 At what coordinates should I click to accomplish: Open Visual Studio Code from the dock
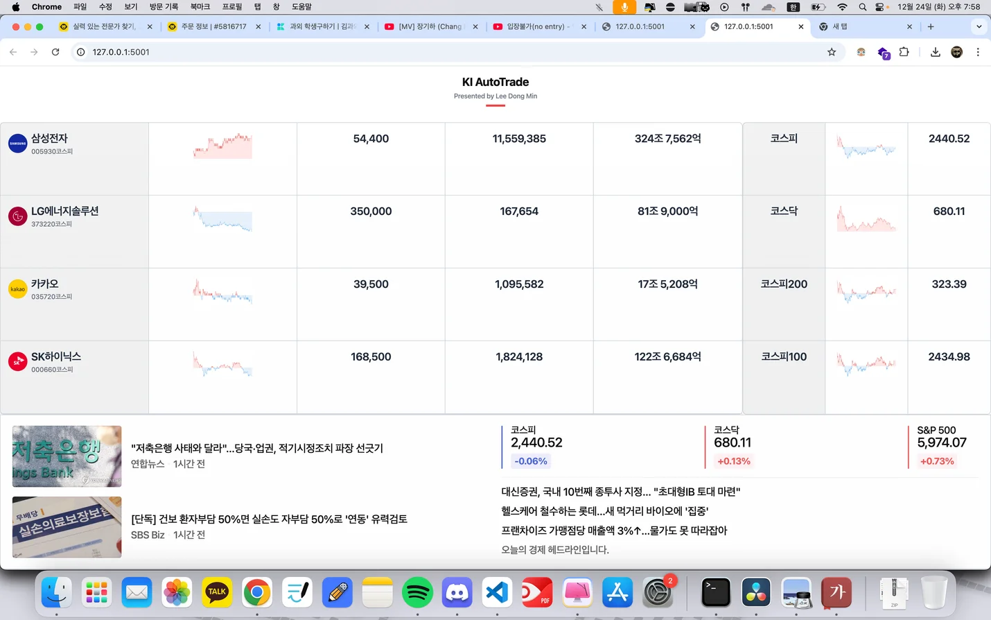click(x=497, y=592)
